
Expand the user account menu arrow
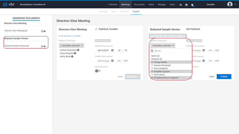pyautogui.click(x=235, y=4)
